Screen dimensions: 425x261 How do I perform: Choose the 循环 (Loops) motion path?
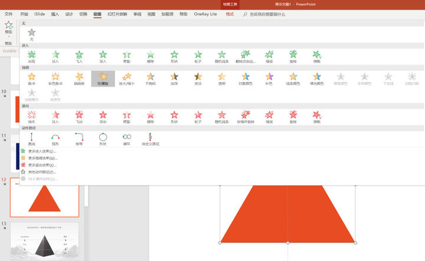point(126,139)
